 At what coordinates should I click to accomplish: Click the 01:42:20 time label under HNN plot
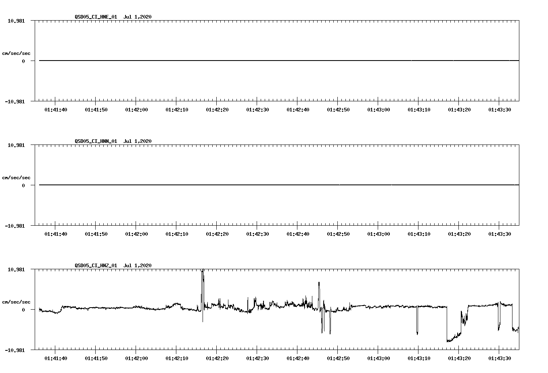coord(217,234)
